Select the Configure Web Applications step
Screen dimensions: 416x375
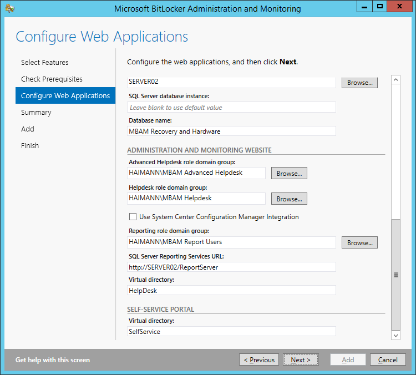tap(65, 95)
